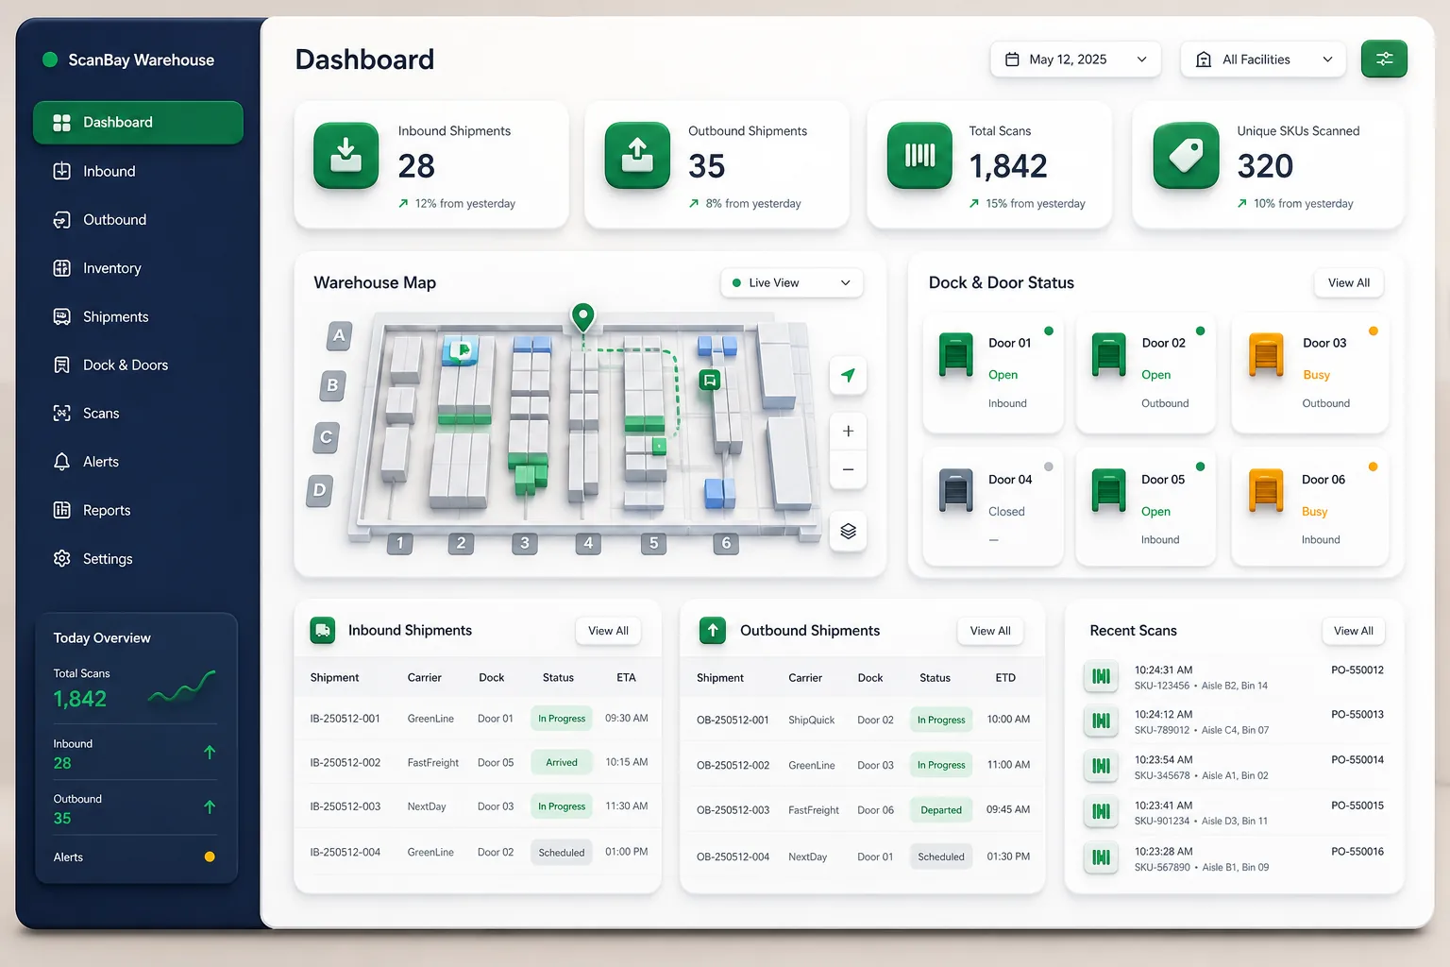Click View All in Dock & Door Status

tap(1348, 282)
